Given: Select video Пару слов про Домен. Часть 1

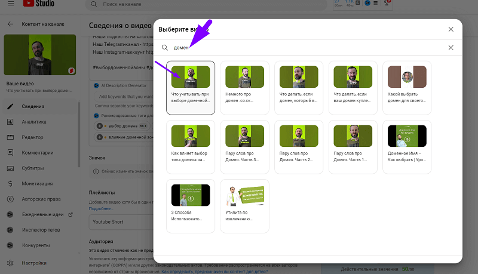Looking at the screenshot, I should [353, 147].
